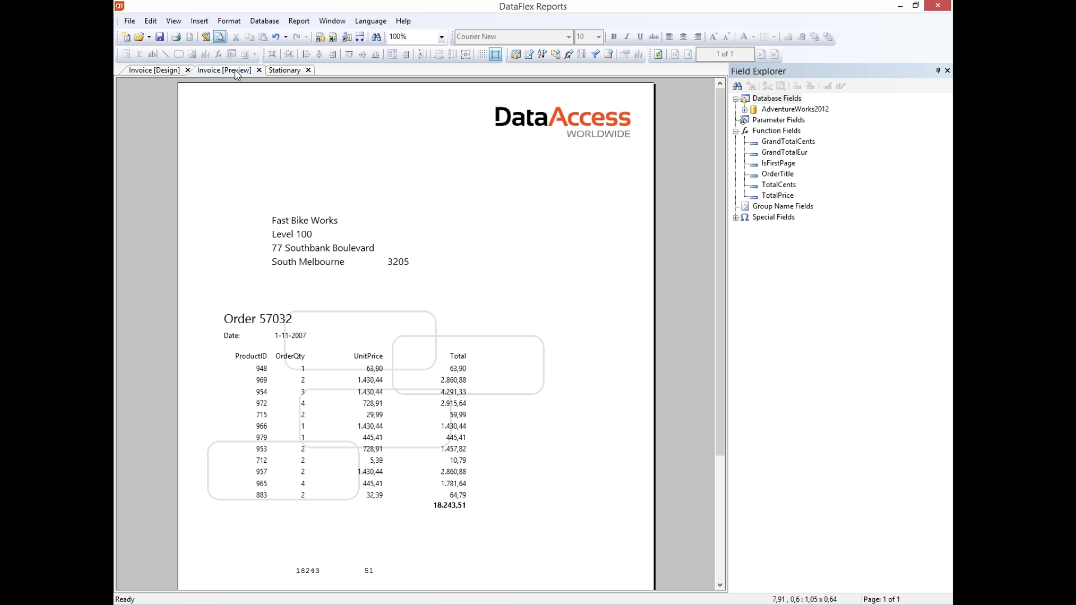The height and width of the screenshot is (605, 1076).
Task: Click the page number field
Action: point(725,54)
